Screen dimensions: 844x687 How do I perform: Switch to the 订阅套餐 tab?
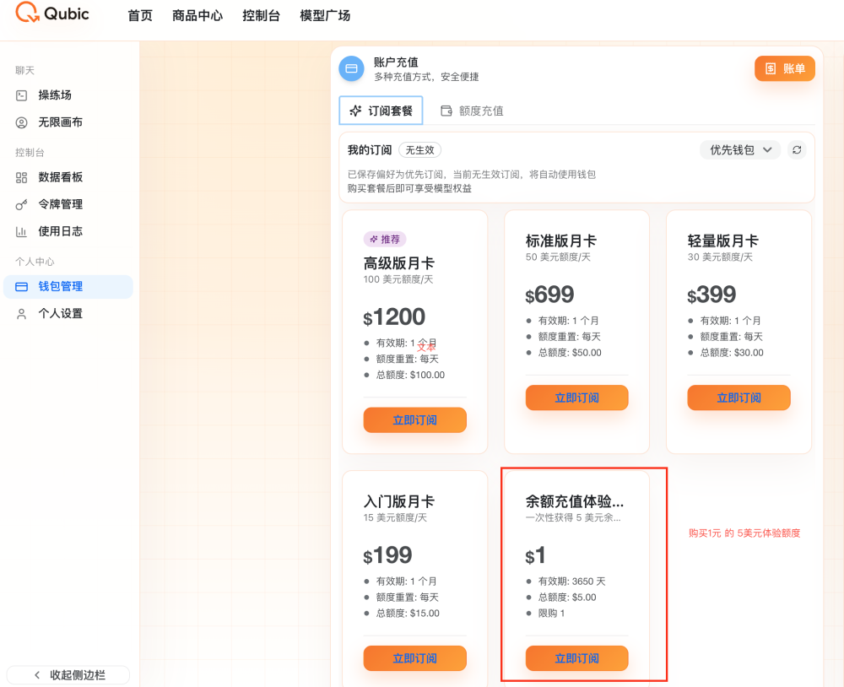381,111
